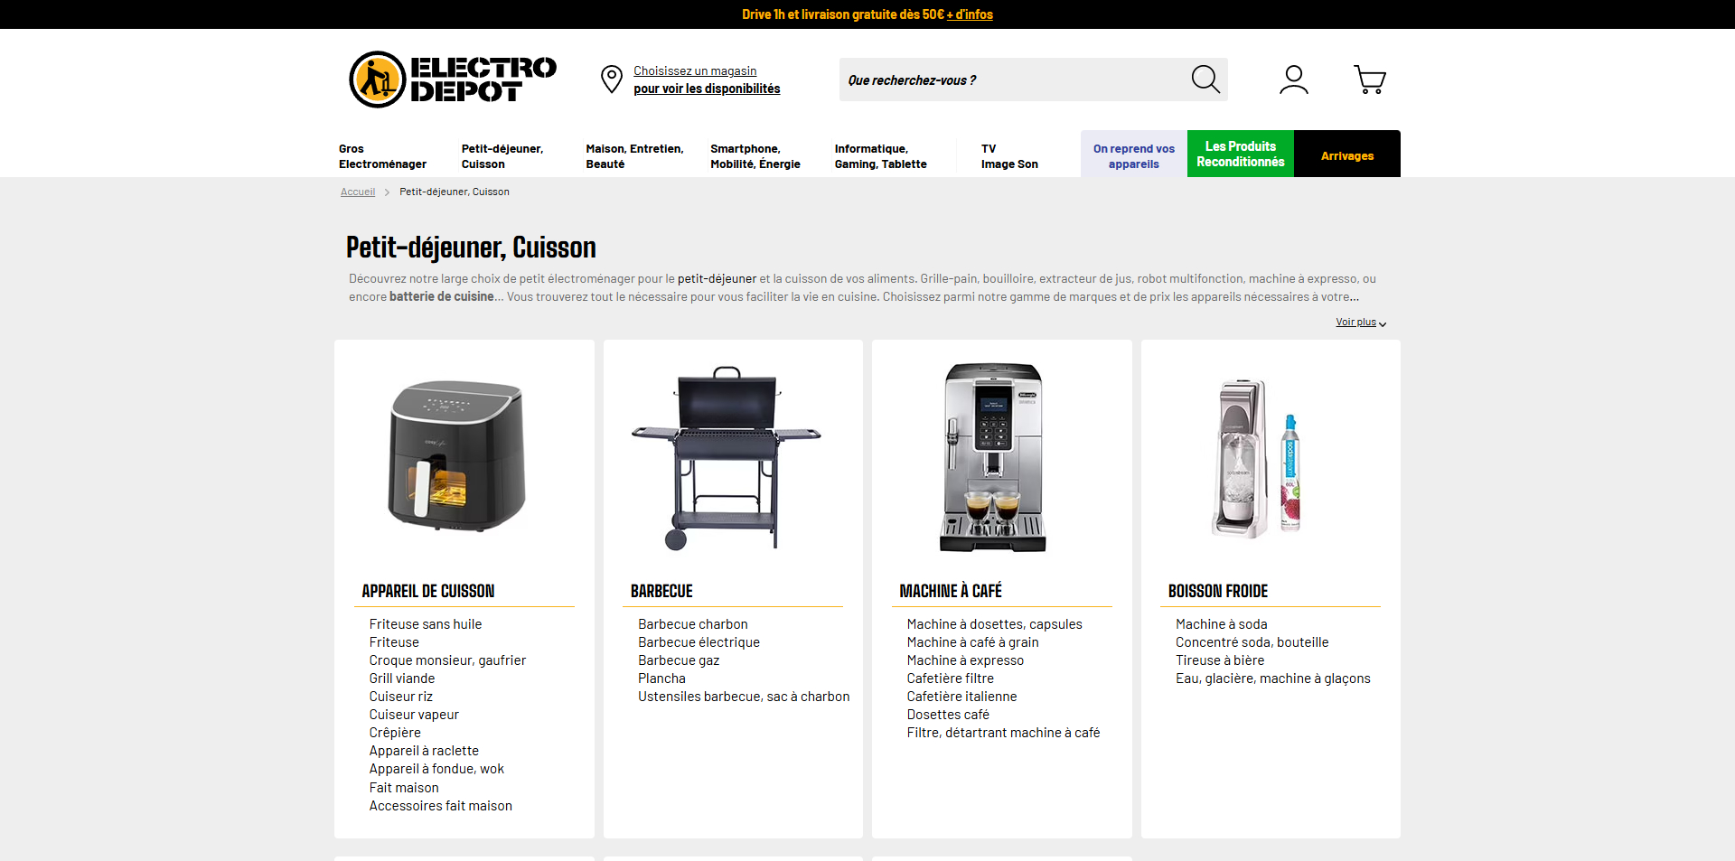
Task: Open TV Image Son menu
Action: 1009,156
